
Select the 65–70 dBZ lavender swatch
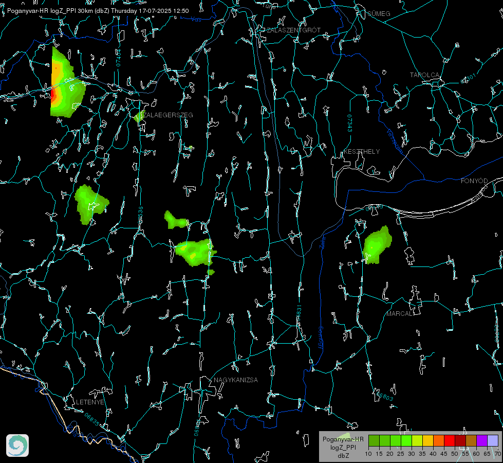point(493,440)
